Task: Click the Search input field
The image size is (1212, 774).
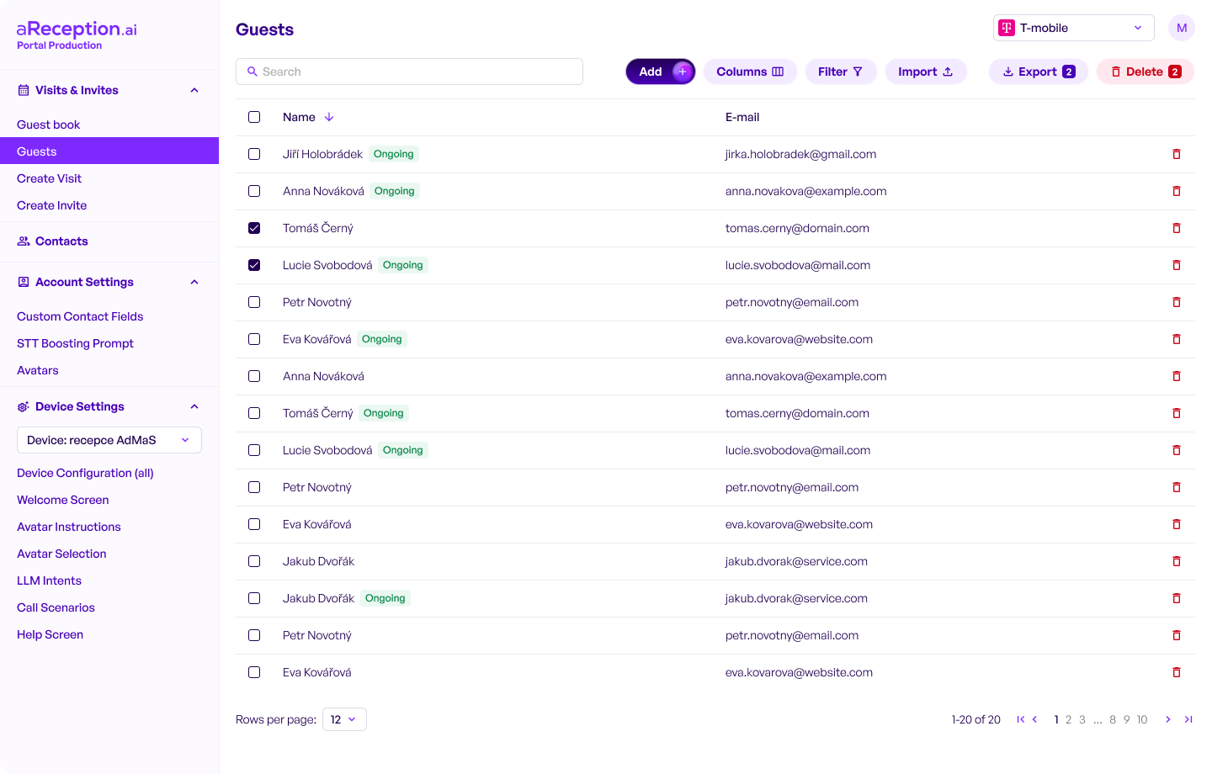Action: pyautogui.click(x=410, y=72)
